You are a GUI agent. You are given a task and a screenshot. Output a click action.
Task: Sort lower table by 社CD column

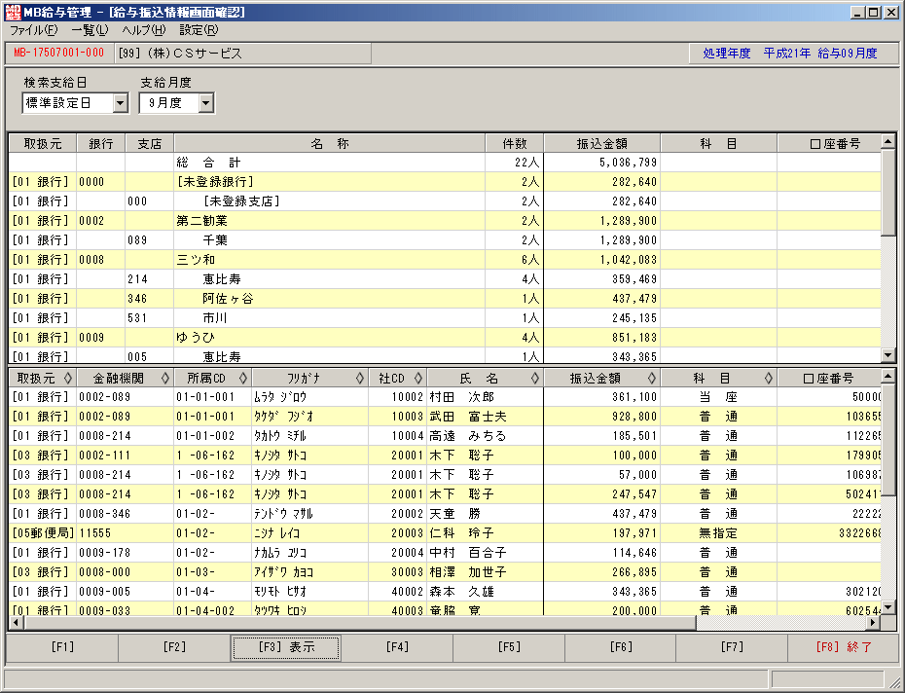click(398, 379)
